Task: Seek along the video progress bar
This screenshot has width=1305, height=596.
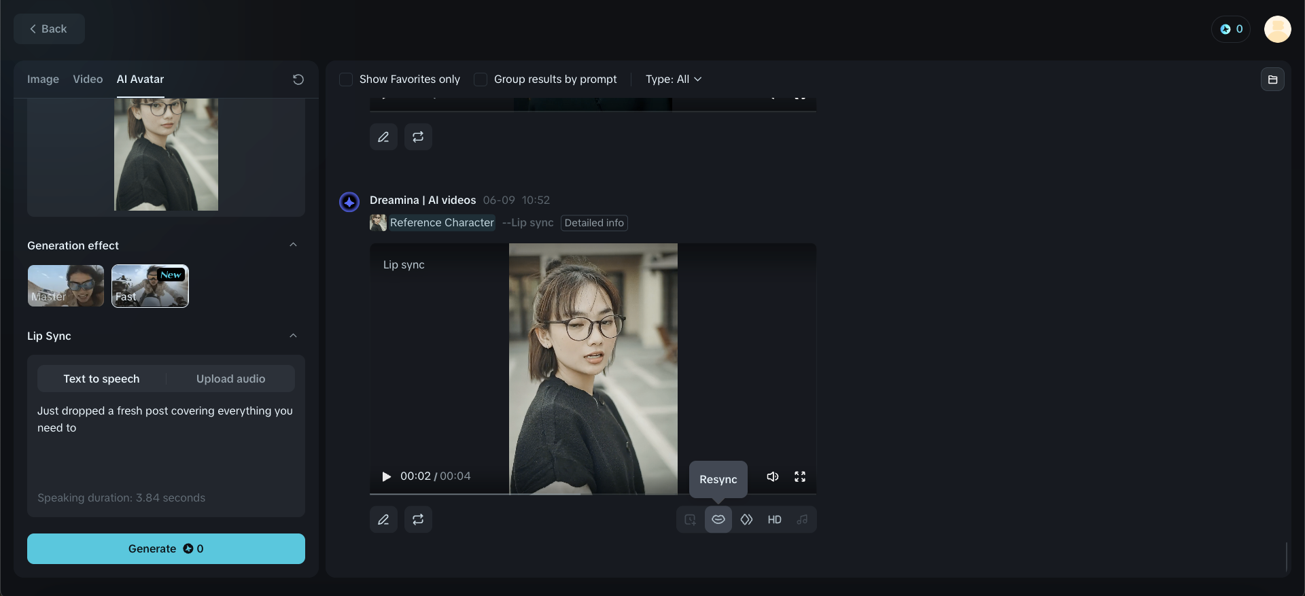Action: coord(593,493)
